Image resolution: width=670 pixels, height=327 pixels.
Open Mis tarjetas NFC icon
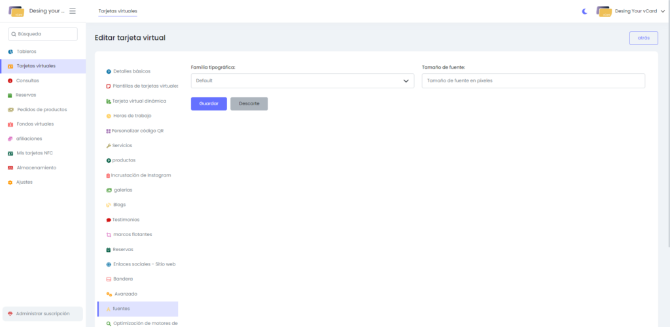(x=10, y=153)
